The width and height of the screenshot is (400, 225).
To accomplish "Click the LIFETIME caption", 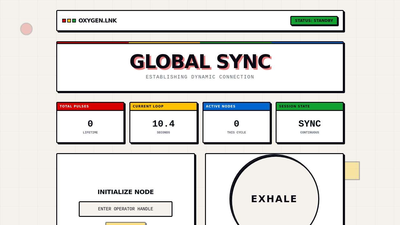I will coord(90,132).
